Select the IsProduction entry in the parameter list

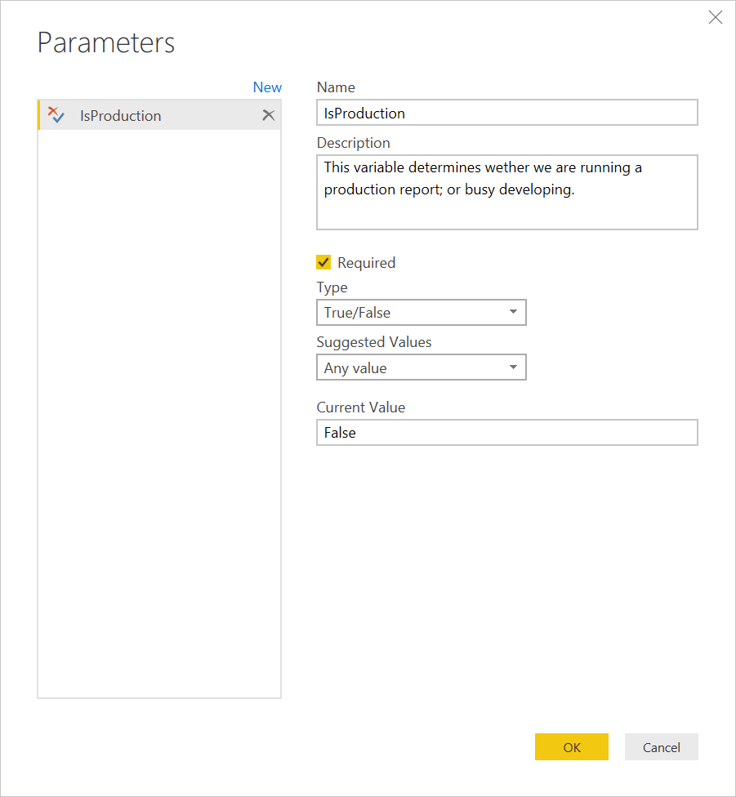pyautogui.click(x=159, y=115)
